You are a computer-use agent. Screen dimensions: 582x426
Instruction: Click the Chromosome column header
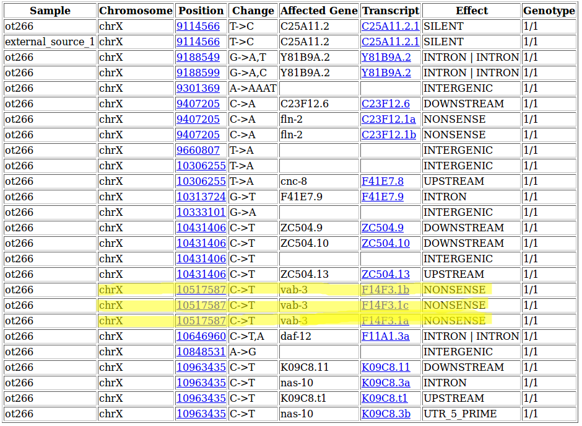136,11
